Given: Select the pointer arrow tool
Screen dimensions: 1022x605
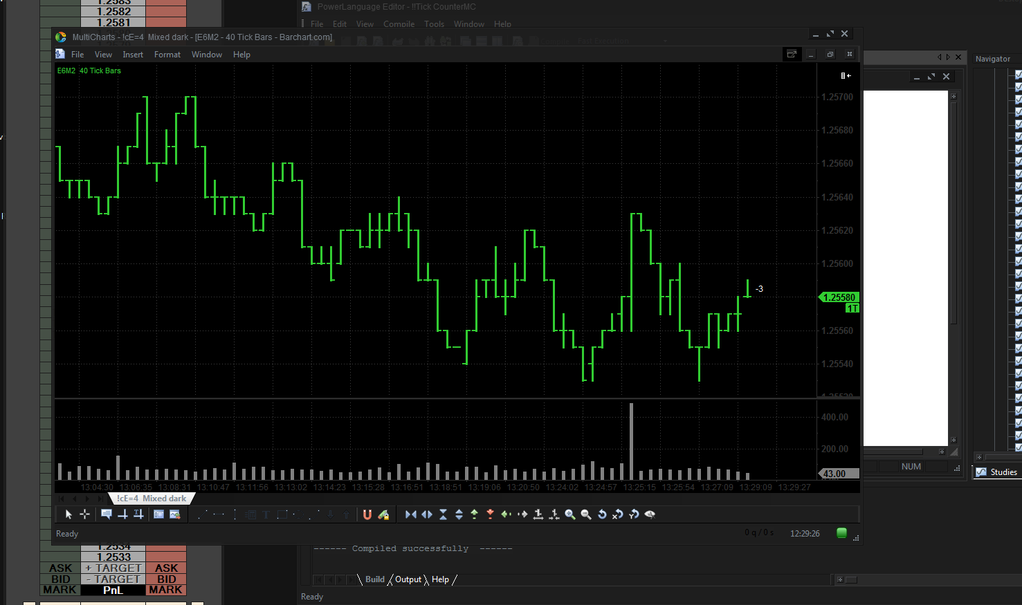Looking at the screenshot, I should (x=69, y=514).
